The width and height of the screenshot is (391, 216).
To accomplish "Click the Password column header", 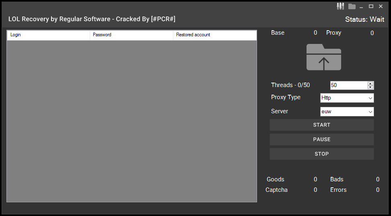I will [131, 35].
